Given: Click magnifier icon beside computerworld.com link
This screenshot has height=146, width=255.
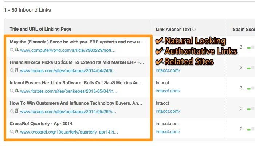Looking at the screenshot, I should coord(12,50).
